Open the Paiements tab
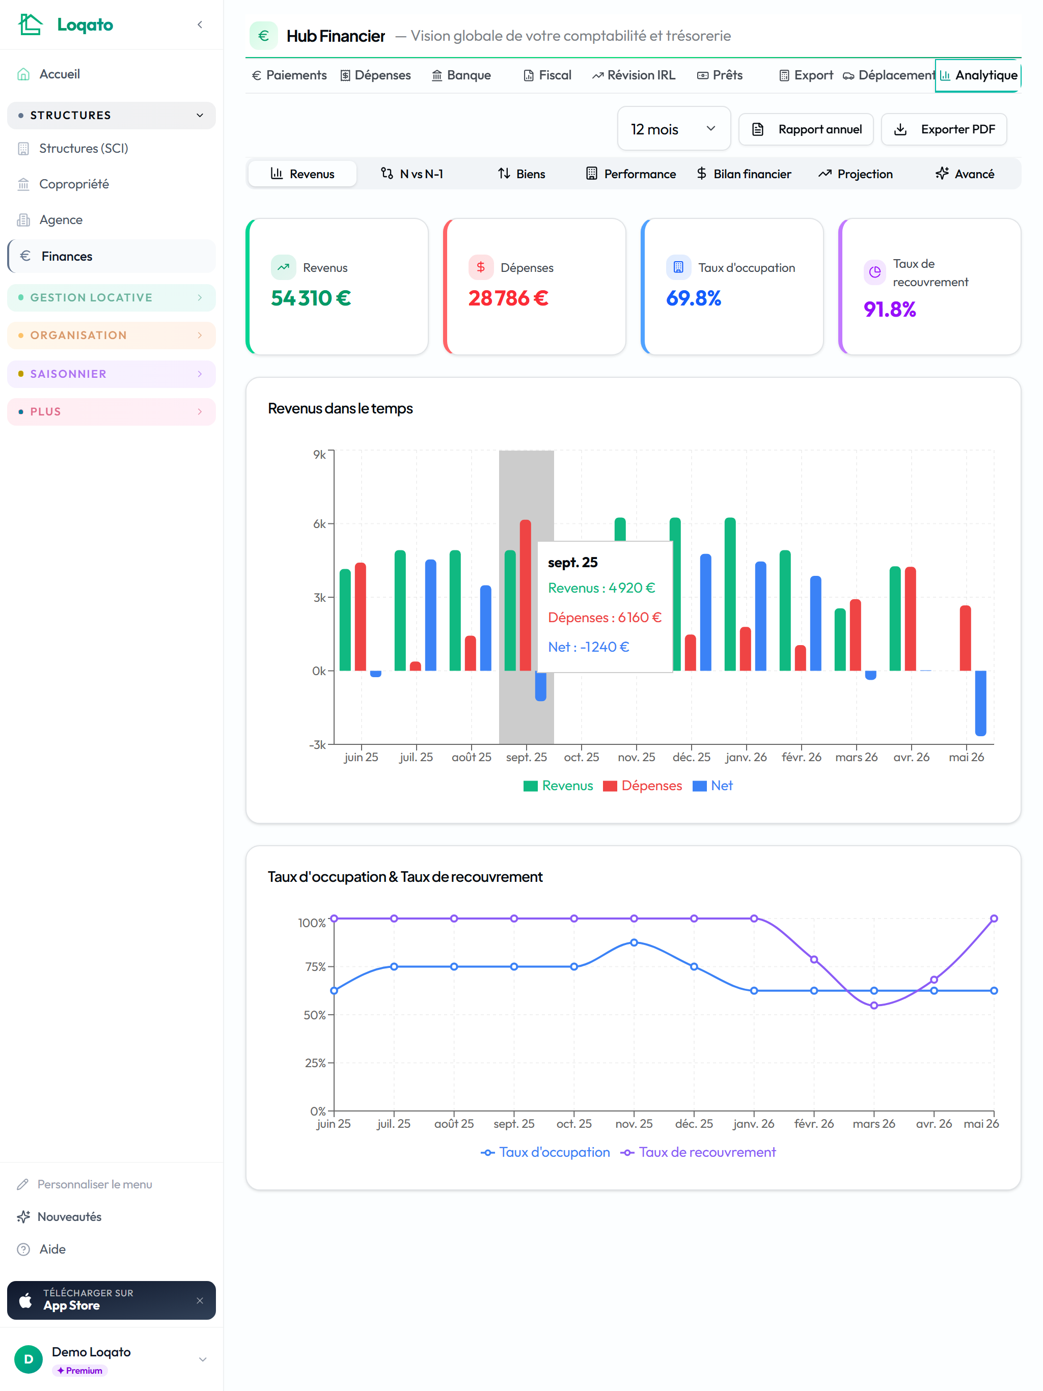 click(x=289, y=75)
